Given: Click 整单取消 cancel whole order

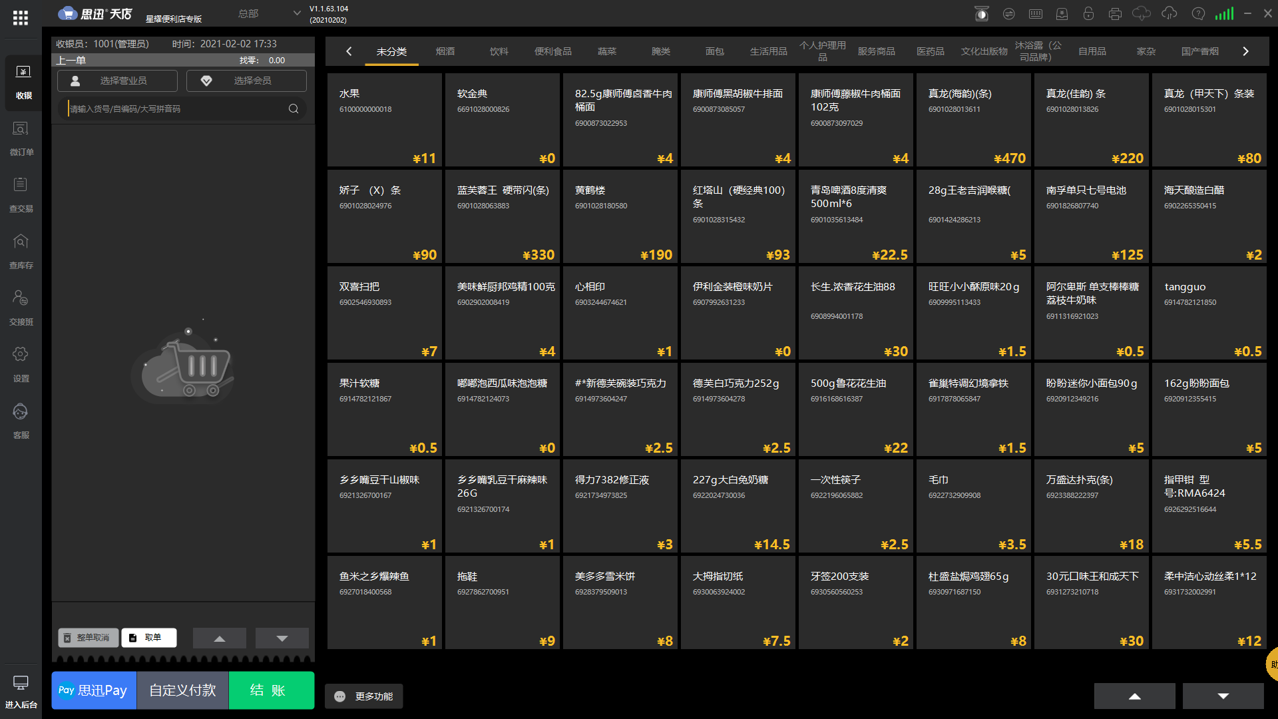Looking at the screenshot, I should [88, 638].
